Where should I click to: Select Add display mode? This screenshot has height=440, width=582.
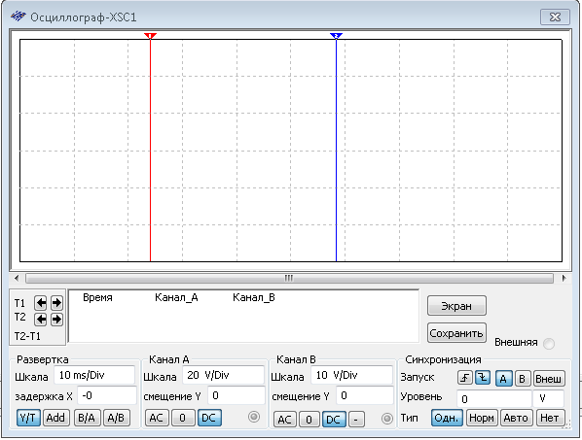tap(56, 418)
